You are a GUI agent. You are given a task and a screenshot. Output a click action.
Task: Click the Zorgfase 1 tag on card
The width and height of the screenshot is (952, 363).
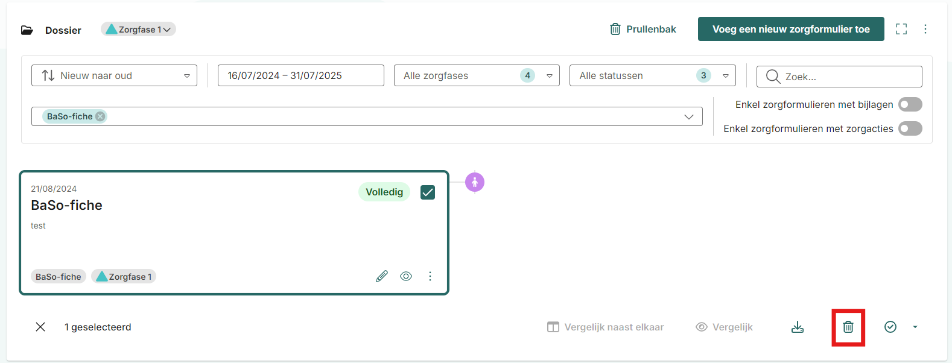pos(124,277)
